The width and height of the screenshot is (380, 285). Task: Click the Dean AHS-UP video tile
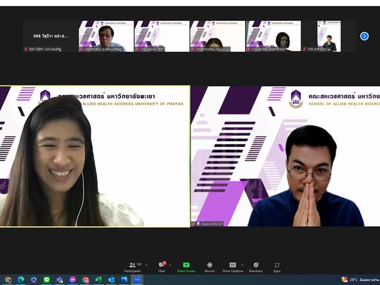286,156
